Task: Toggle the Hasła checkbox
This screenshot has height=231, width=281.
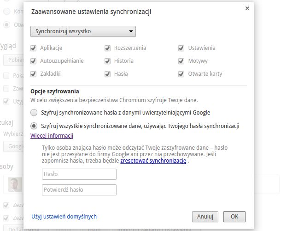Action: (107, 74)
